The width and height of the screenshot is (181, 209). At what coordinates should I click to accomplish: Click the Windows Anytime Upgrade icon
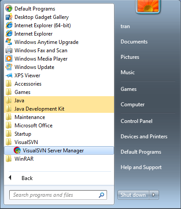point(9,42)
